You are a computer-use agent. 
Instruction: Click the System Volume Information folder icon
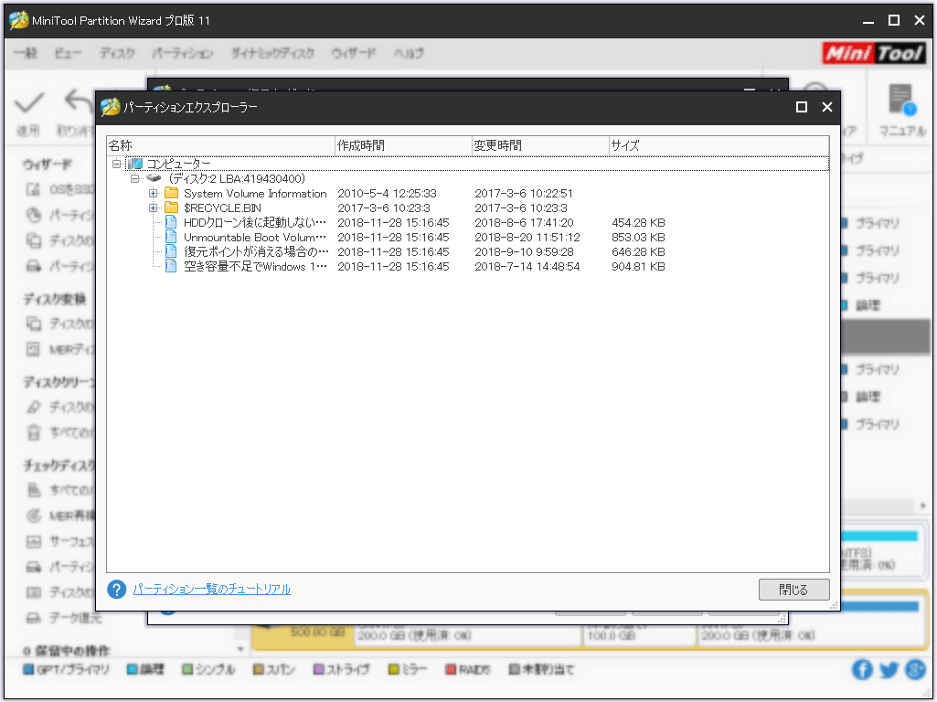click(x=172, y=193)
